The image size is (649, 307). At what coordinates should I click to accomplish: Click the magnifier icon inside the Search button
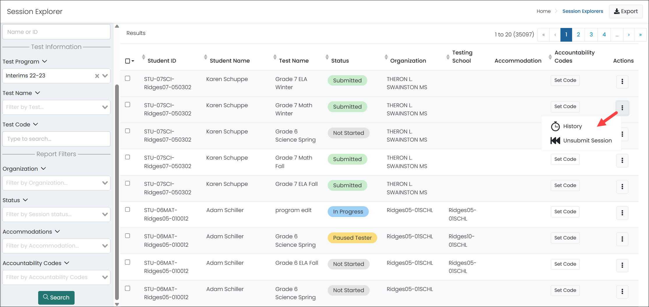click(46, 297)
